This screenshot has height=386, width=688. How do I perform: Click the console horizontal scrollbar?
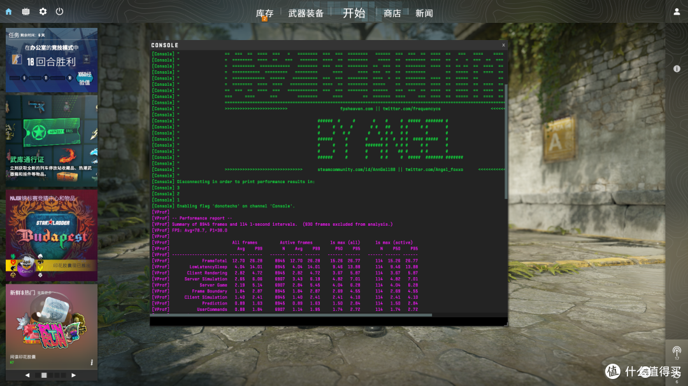point(292,315)
